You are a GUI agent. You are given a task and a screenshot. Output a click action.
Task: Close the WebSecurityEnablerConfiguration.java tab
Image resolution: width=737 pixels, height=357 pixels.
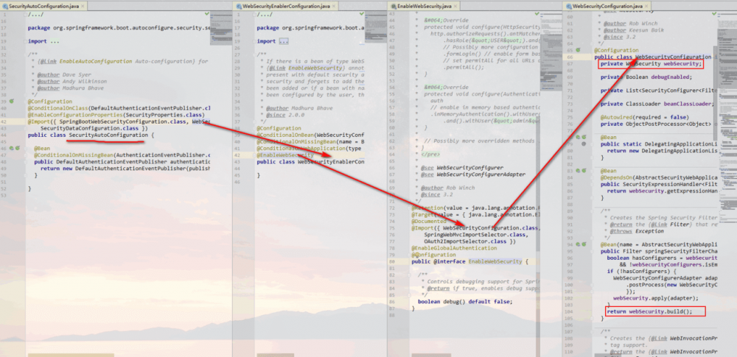(x=335, y=6)
